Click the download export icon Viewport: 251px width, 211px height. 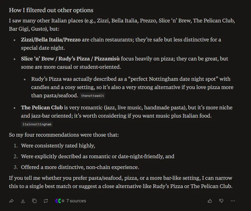tap(23, 201)
